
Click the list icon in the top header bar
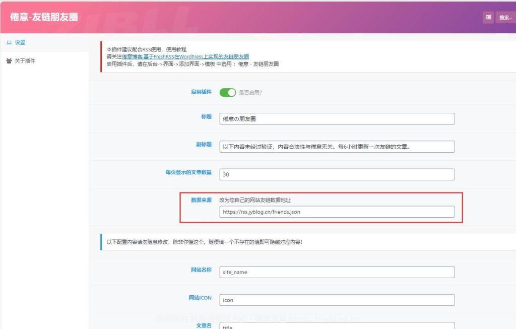tap(487, 17)
